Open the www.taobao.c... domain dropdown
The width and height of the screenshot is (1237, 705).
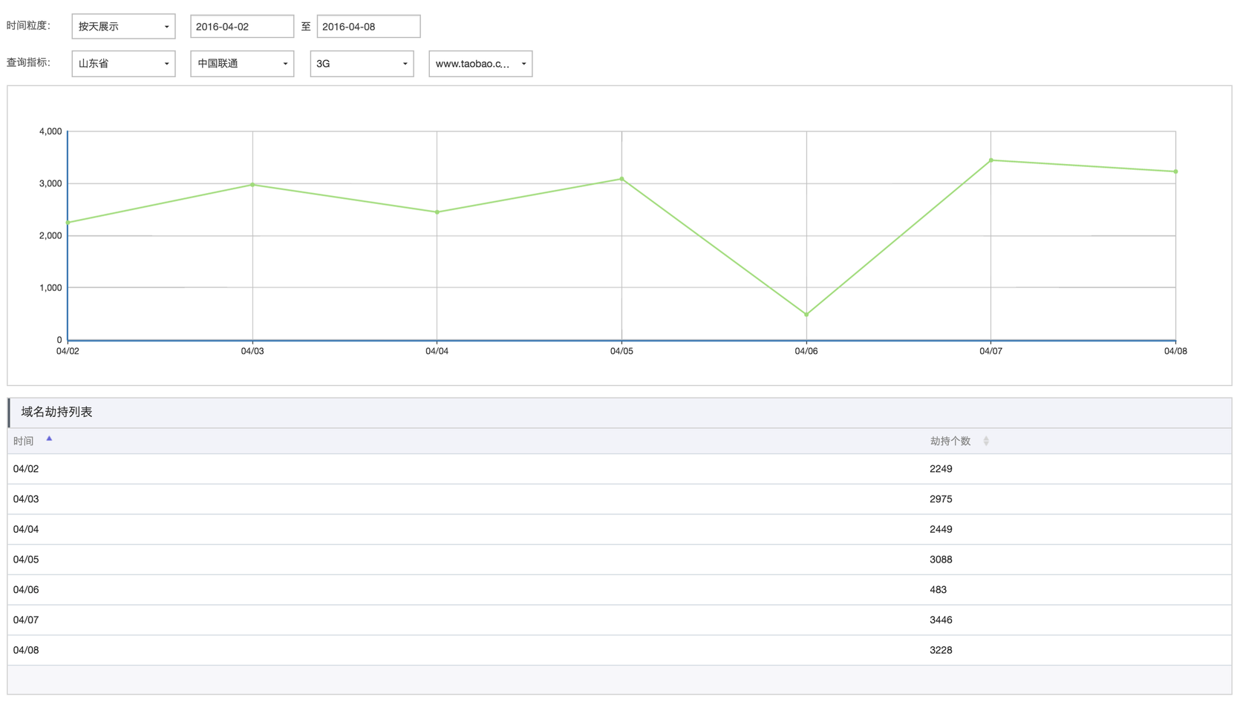pos(480,64)
